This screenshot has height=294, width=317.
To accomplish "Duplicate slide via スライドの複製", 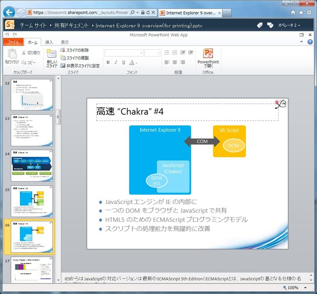I will [74, 58].
